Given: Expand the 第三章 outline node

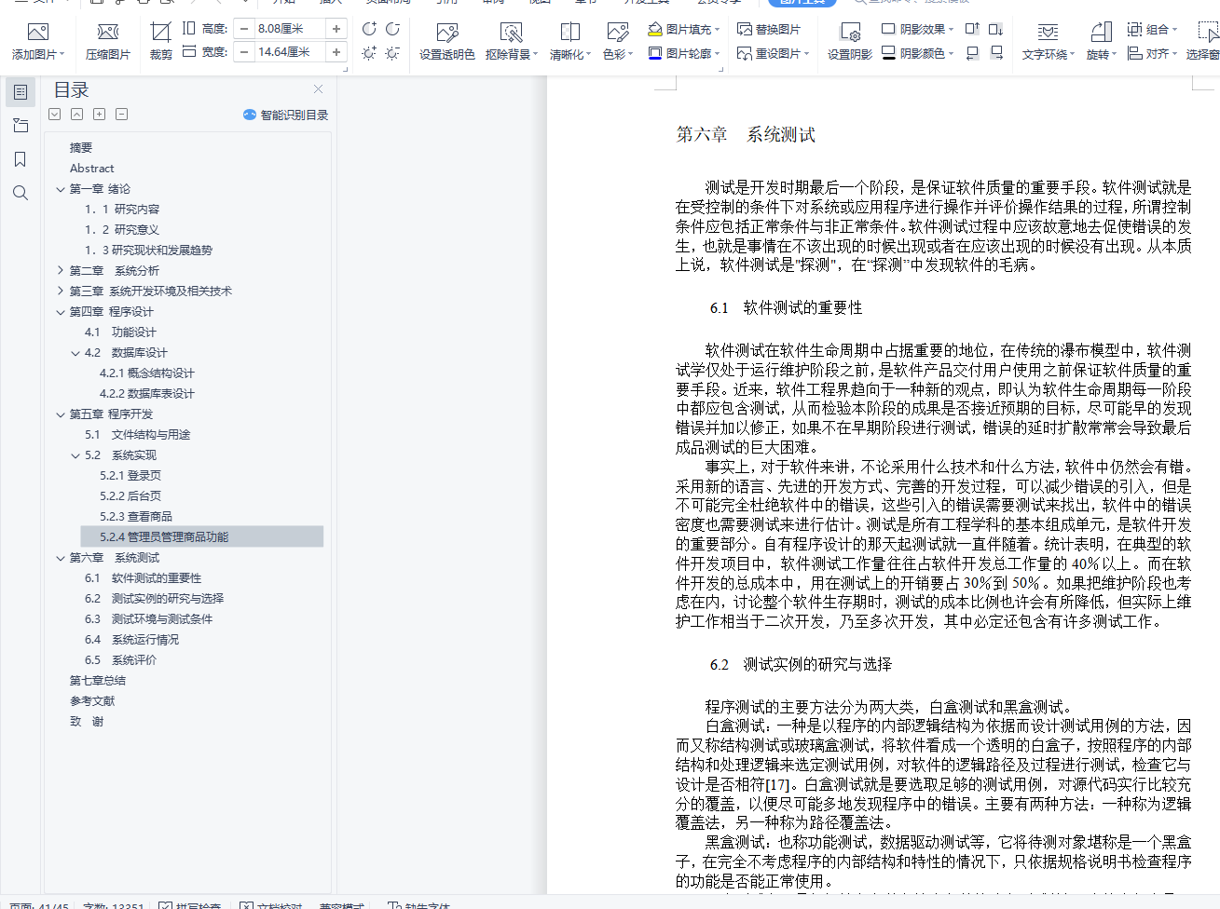Looking at the screenshot, I should (61, 292).
